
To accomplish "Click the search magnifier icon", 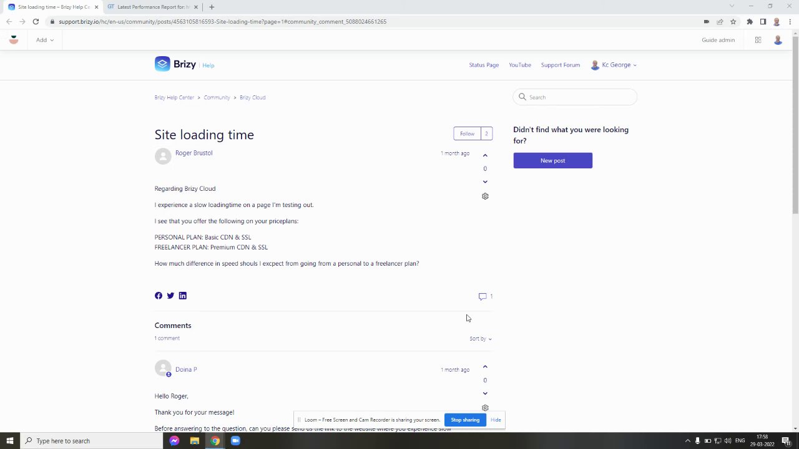I will click(x=522, y=97).
